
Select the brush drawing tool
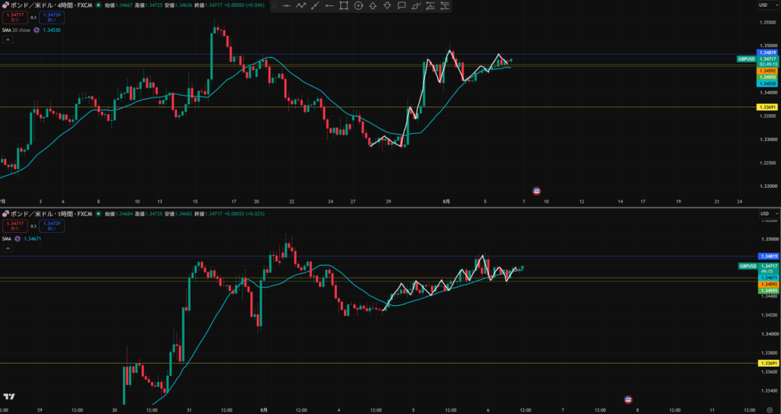(x=416, y=6)
